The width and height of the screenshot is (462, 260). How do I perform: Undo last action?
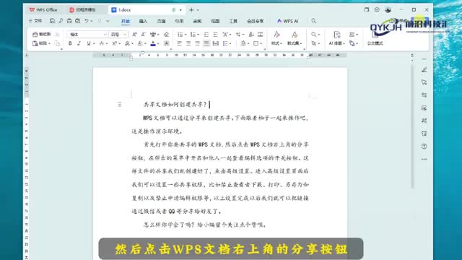tap(87, 21)
